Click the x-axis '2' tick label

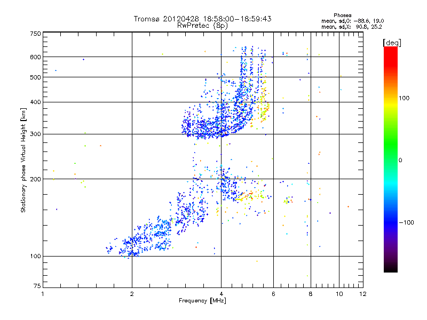click(132, 294)
